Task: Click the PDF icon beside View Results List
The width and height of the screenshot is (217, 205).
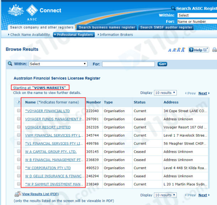Action: point(18,194)
